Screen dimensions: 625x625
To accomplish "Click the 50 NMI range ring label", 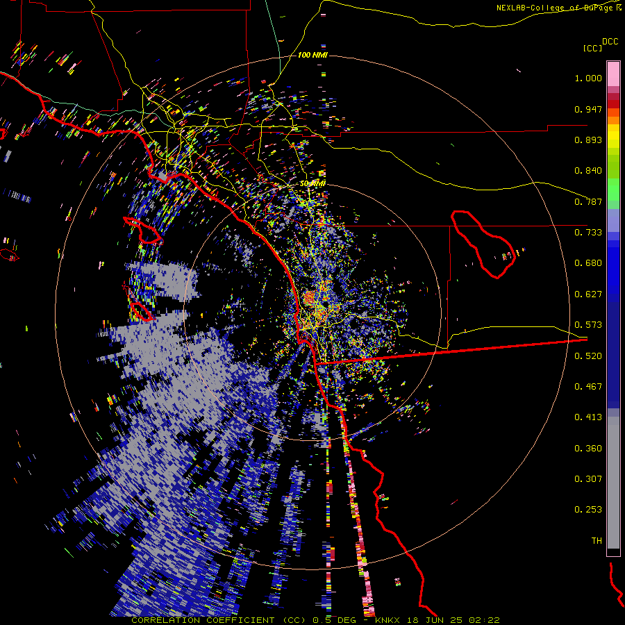I will (x=312, y=184).
